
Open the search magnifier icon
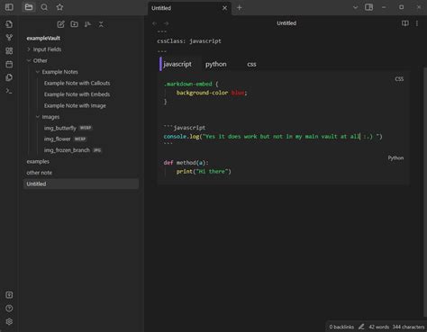click(x=44, y=7)
